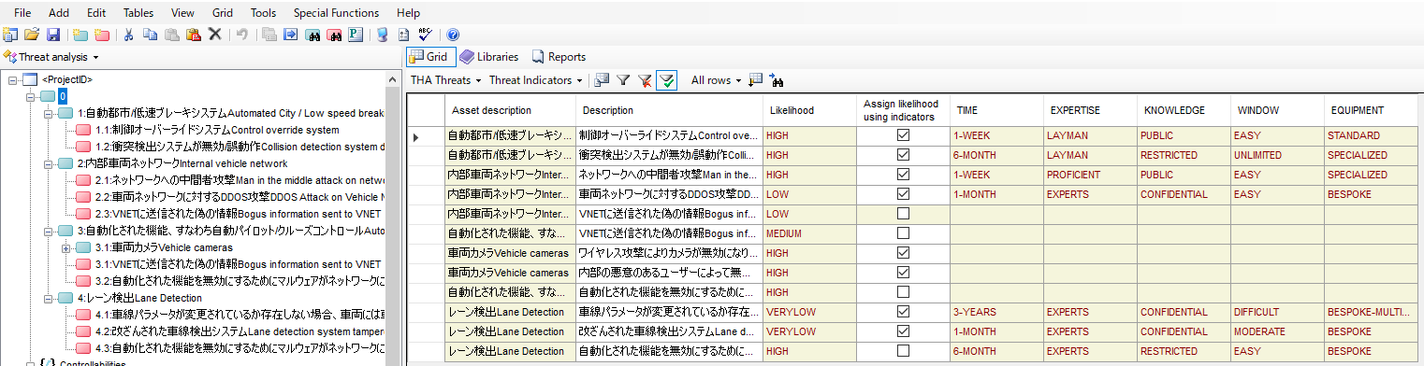Click the green P publisher icon
This screenshot has width=1424, height=366.
(x=356, y=35)
